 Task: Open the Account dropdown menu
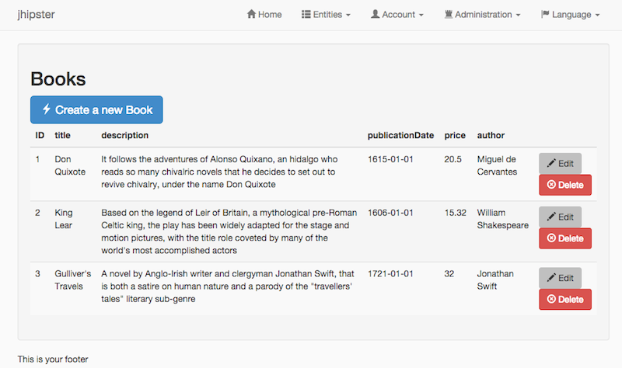[x=397, y=15]
